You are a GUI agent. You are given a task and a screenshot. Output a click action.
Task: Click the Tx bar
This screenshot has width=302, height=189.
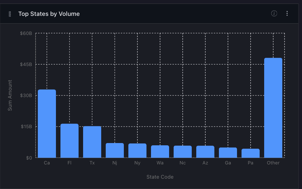click(92, 142)
